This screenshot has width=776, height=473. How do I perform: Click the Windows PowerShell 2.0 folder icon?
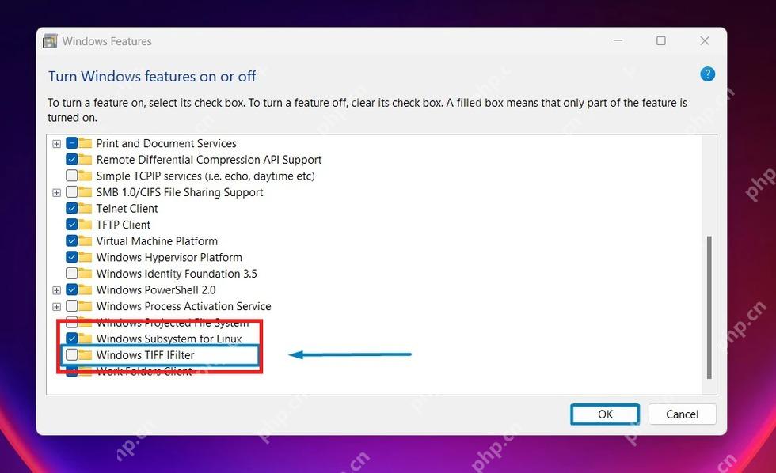[x=86, y=290]
